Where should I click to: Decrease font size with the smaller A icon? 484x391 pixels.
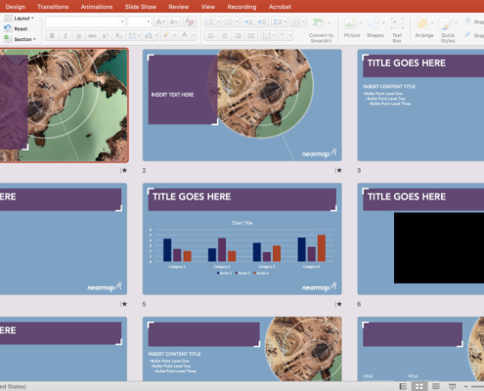coord(174,22)
